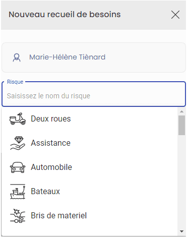The height and width of the screenshot is (237, 187).
Task: Click the crash icon for Bris de materiel
Action: (18, 216)
